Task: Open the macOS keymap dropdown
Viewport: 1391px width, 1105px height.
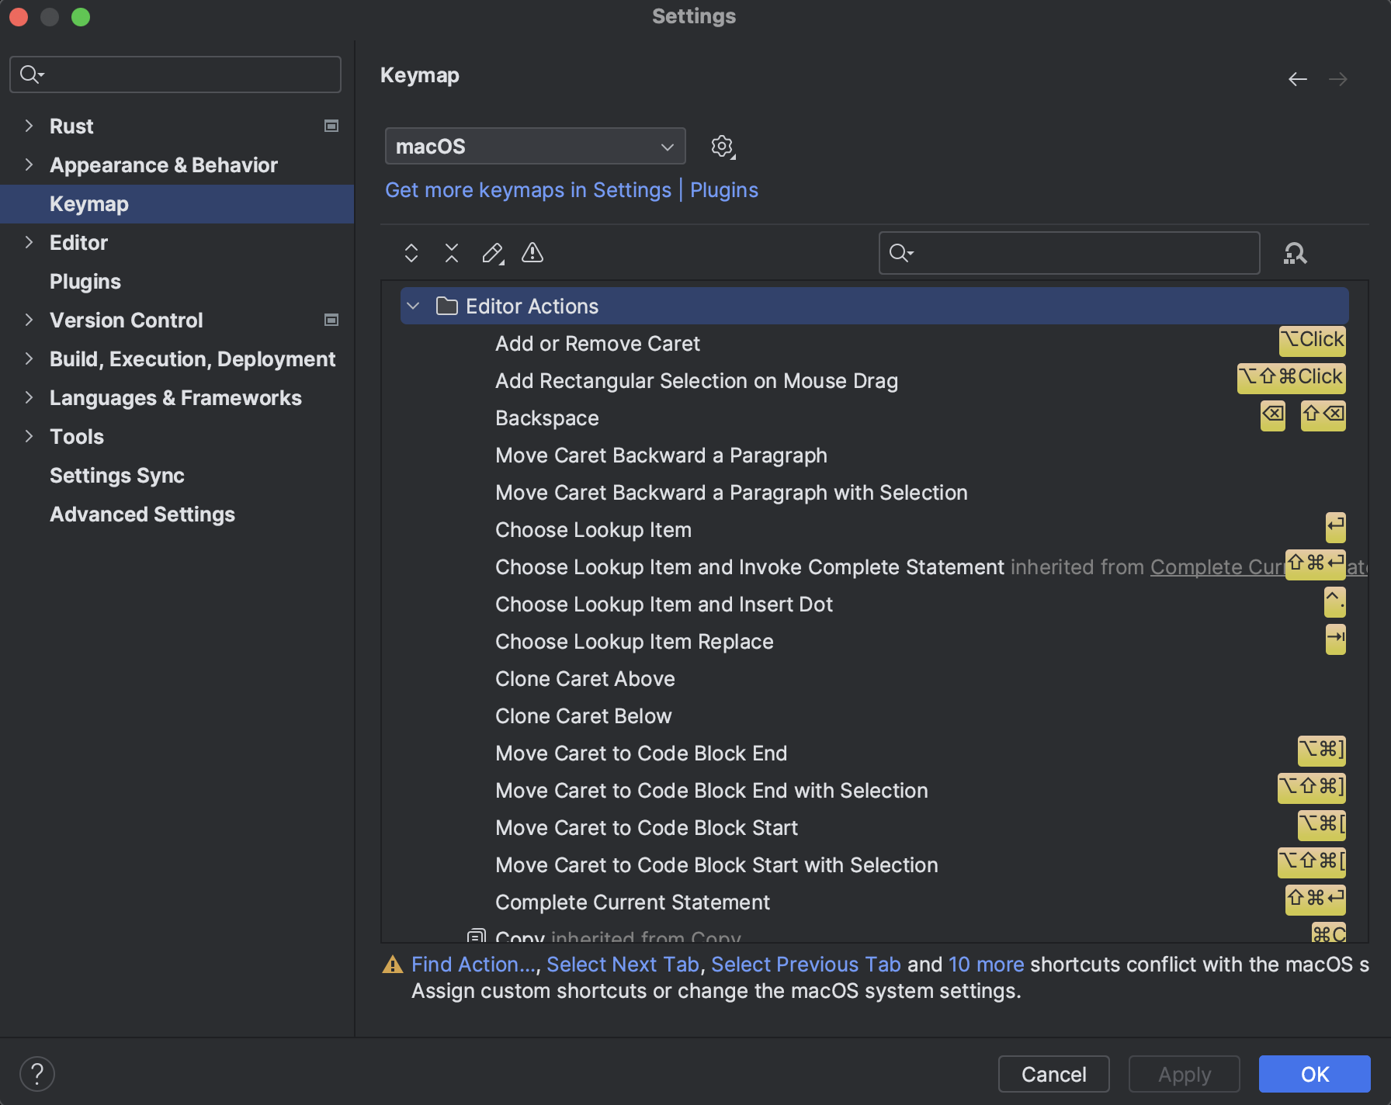Action: coord(535,146)
